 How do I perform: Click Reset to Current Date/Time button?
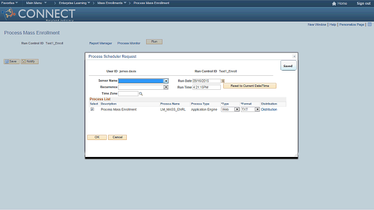(x=250, y=86)
